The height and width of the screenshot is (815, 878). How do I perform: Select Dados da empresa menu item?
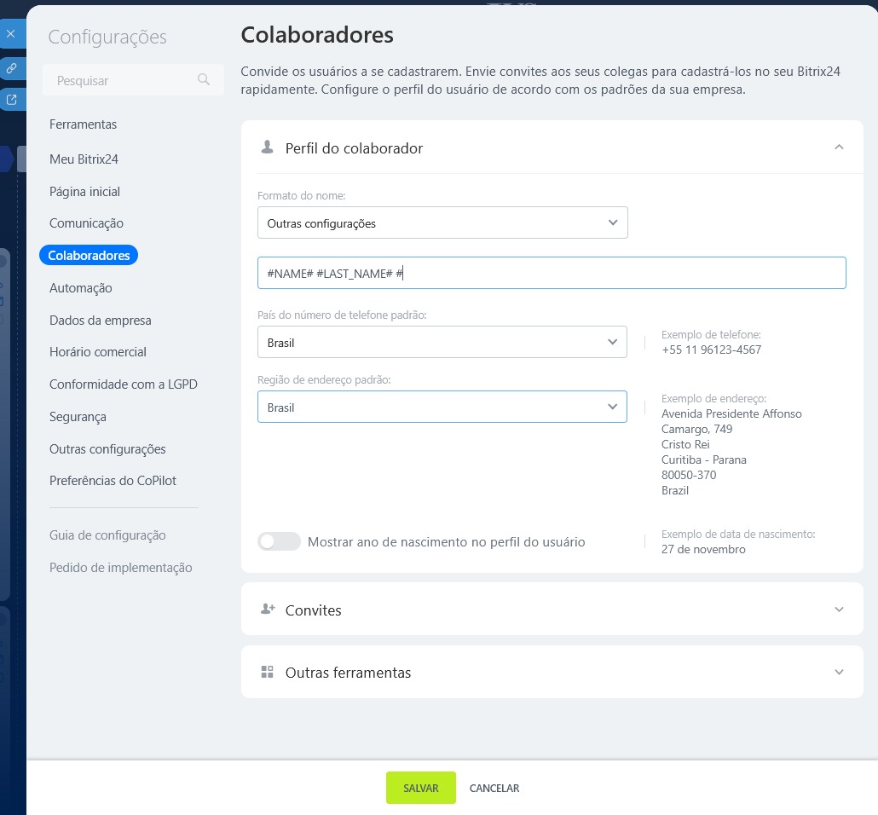click(x=101, y=321)
